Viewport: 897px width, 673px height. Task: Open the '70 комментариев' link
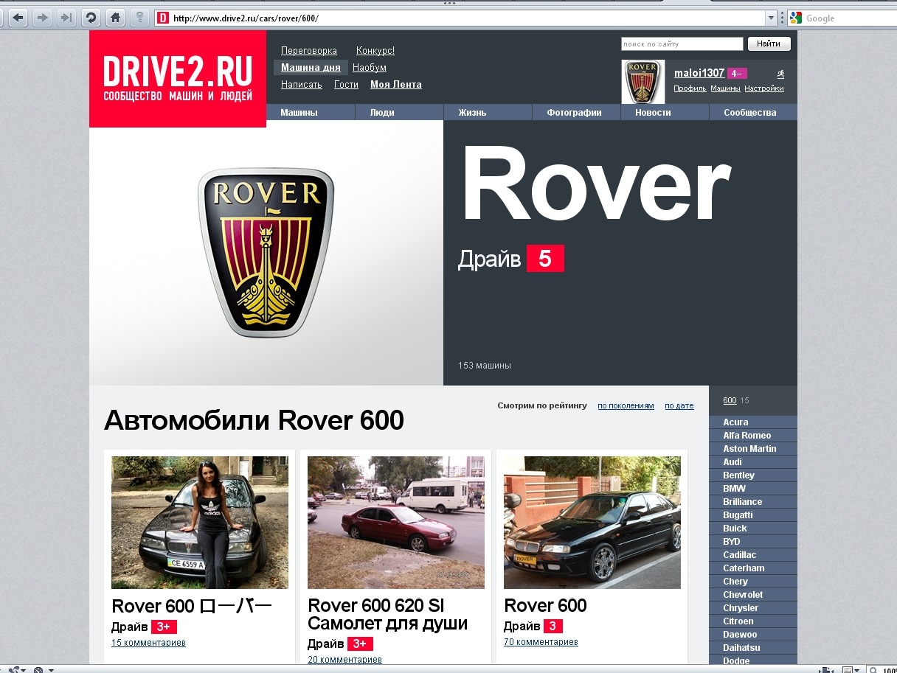(x=541, y=642)
